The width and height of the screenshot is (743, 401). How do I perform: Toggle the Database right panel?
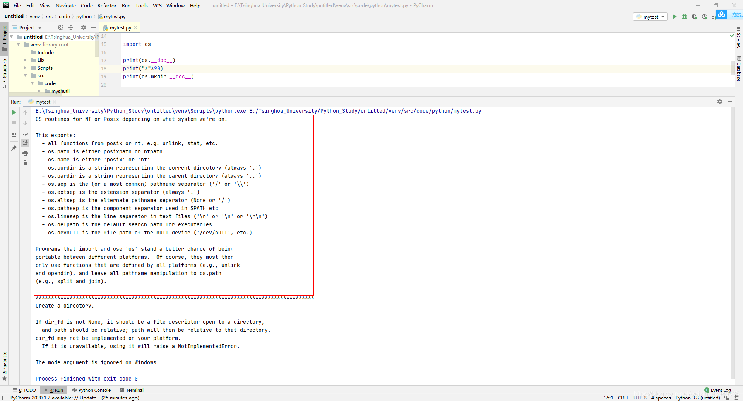point(739,69)
